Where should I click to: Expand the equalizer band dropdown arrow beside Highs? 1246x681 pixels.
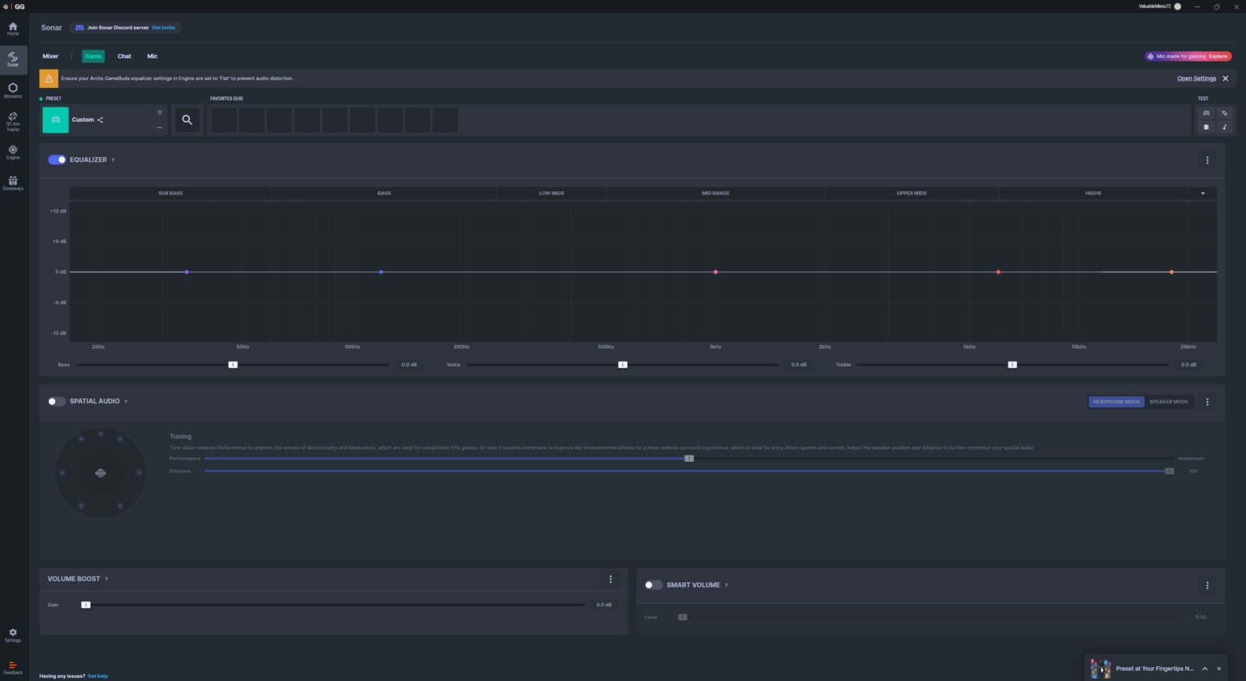click(x=1202, y=193)
